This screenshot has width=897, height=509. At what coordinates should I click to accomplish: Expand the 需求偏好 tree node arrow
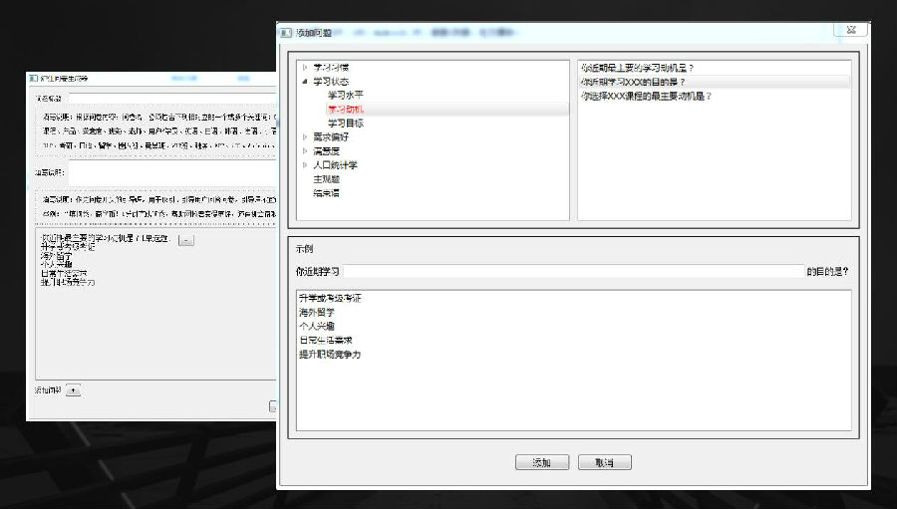[x=305, y=137]
